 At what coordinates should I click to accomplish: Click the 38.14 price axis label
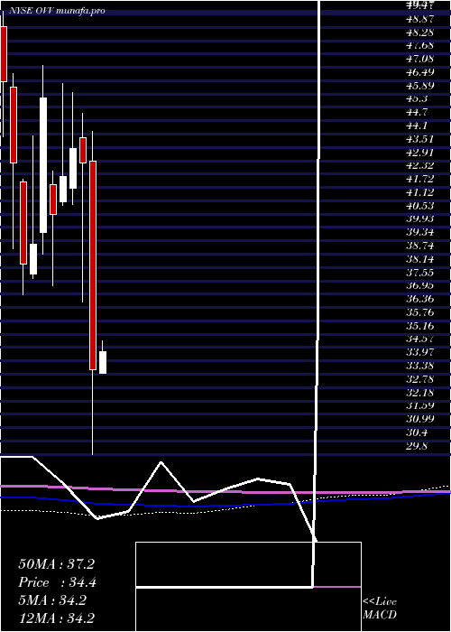[420, 259]
